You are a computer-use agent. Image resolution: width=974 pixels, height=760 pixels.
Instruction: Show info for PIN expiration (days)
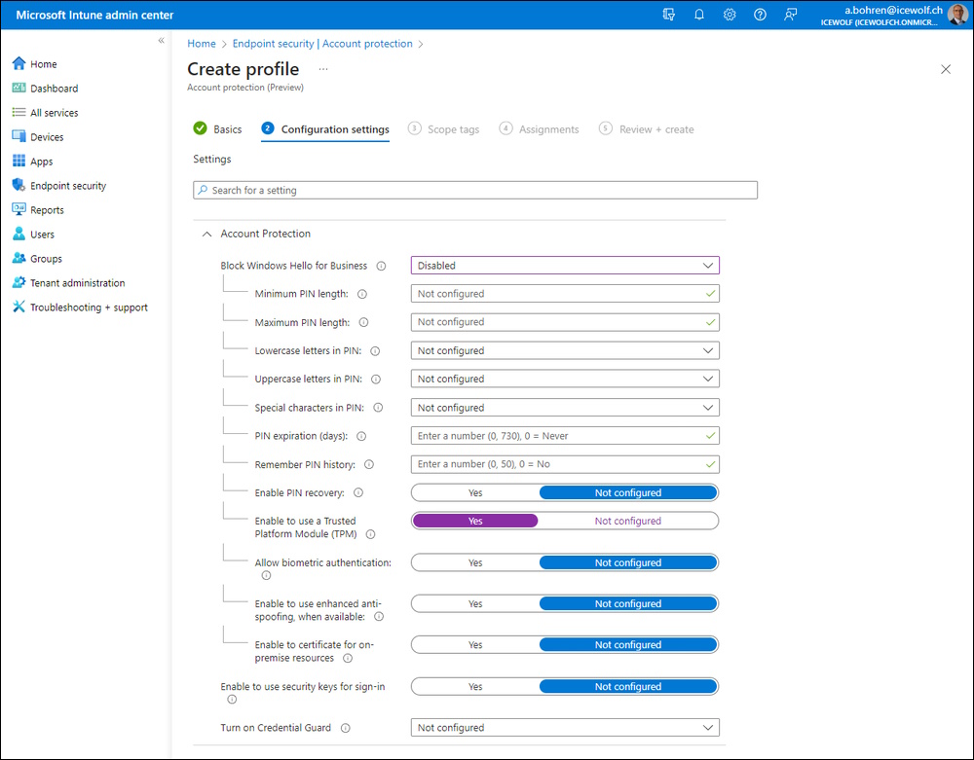(x=361, y=436)
